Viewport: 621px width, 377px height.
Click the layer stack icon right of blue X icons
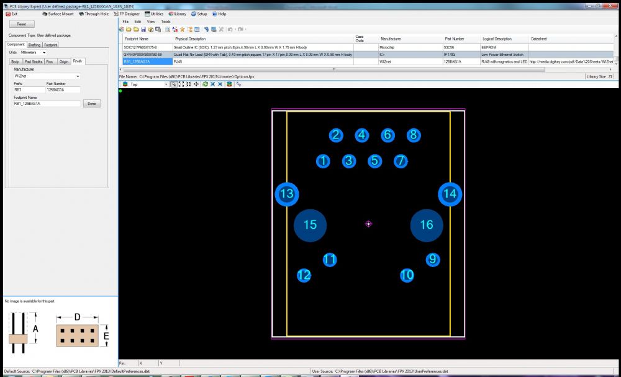[x=229, y=84]
